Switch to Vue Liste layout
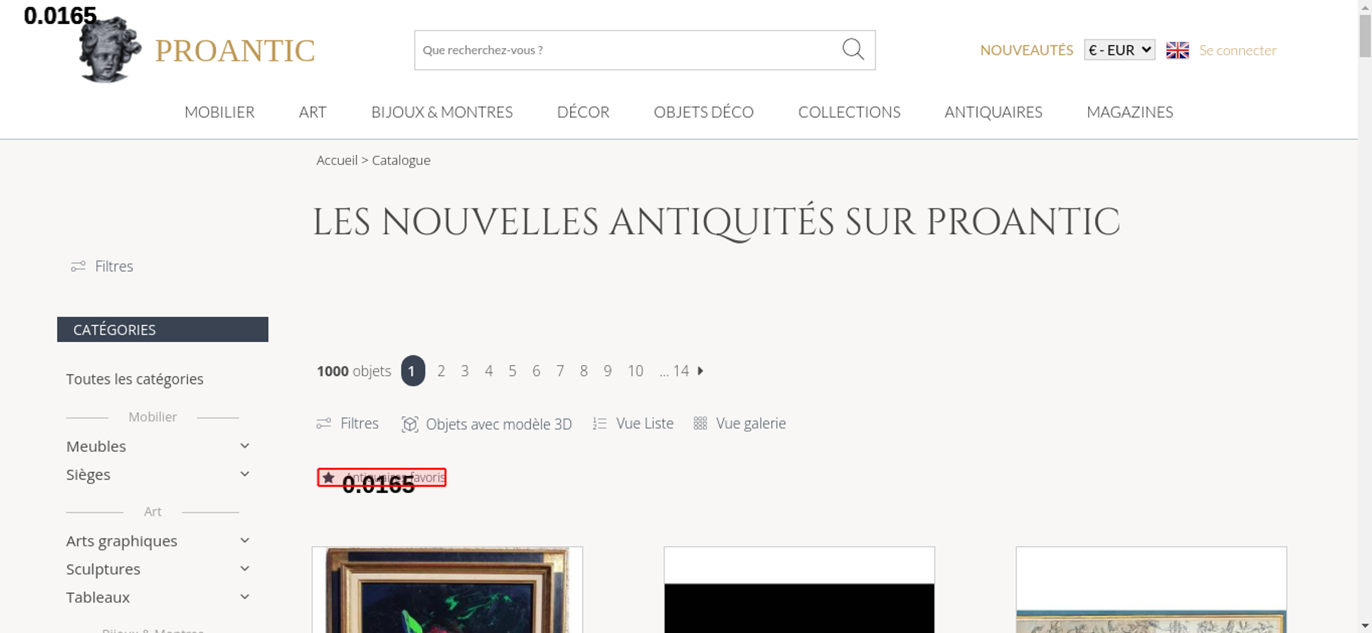This screenshot has width=1372, height=633. point(633,423)
